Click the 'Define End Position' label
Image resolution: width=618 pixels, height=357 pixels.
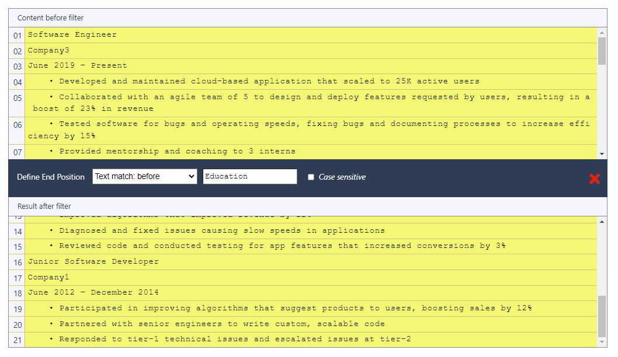(51, 177)
